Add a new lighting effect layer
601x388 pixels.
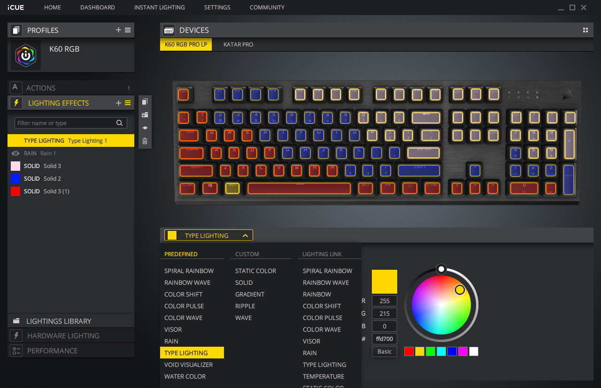point(118,103)
